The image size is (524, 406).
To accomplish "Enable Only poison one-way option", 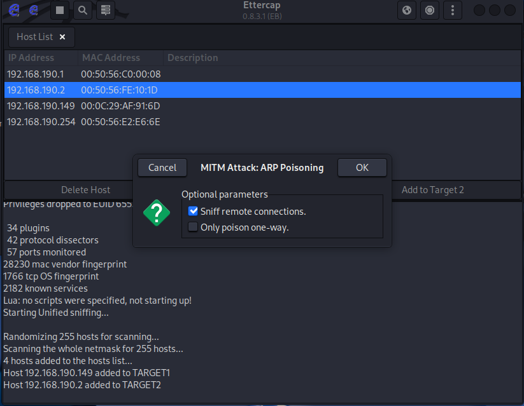I will click(x=193, y=227).
